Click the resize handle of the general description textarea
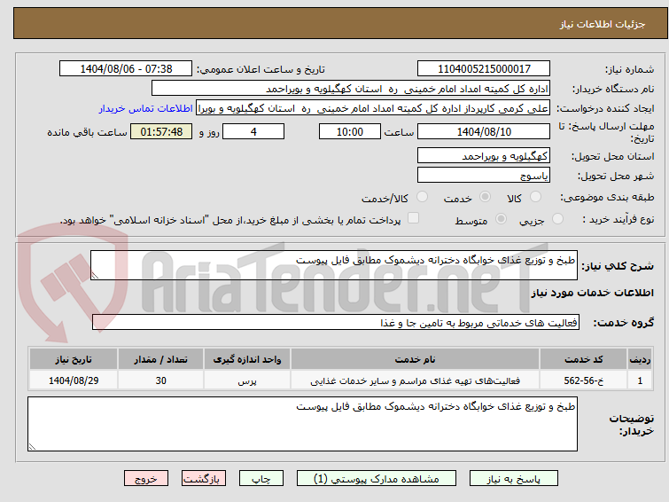 95,276
